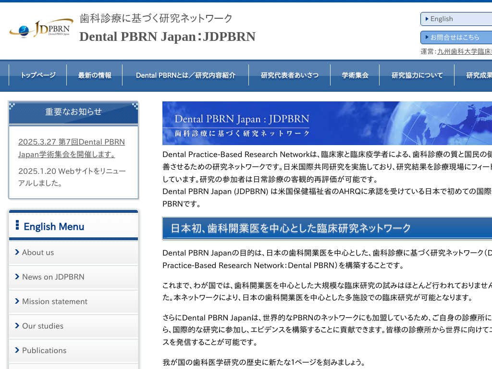Click the JDPBRN globe logo
This screenshot has height=369, width=492.
[41, 28]
